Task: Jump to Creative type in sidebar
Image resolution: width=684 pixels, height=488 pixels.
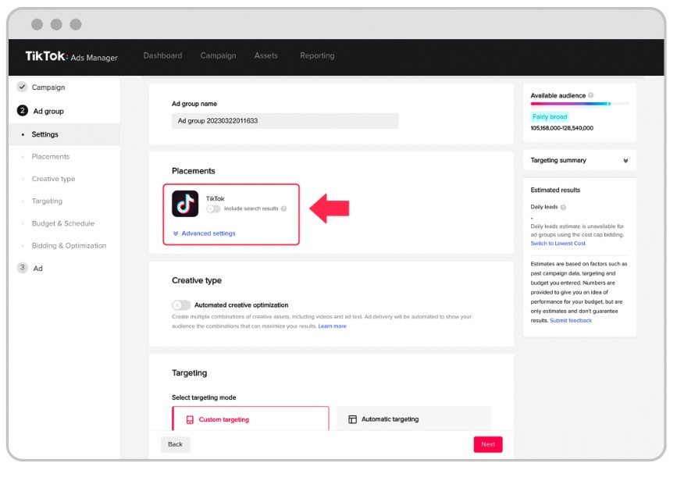Action: coord(53,179)
